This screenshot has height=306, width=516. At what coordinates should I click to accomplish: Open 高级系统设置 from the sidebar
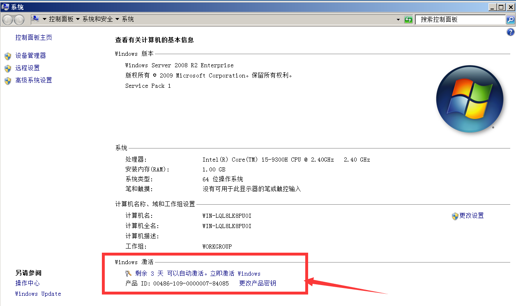(34, 80)
